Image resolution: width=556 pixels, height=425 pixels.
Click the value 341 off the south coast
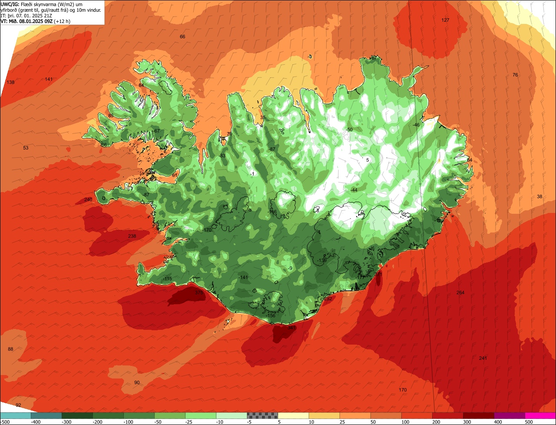coord(291,328)
